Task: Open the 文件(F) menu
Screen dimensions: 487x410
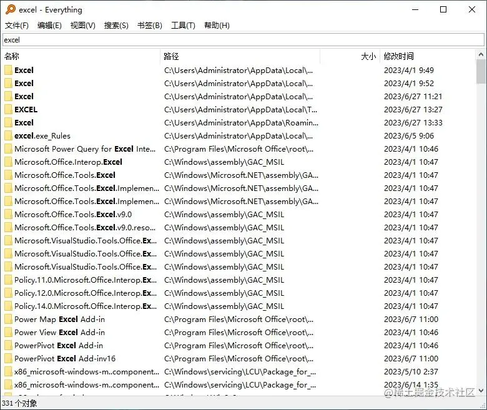Action: pos(17,26)
